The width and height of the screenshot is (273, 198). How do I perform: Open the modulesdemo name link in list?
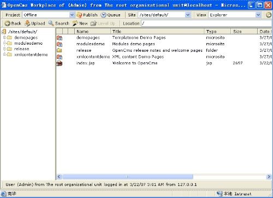(x=91, y=44)
